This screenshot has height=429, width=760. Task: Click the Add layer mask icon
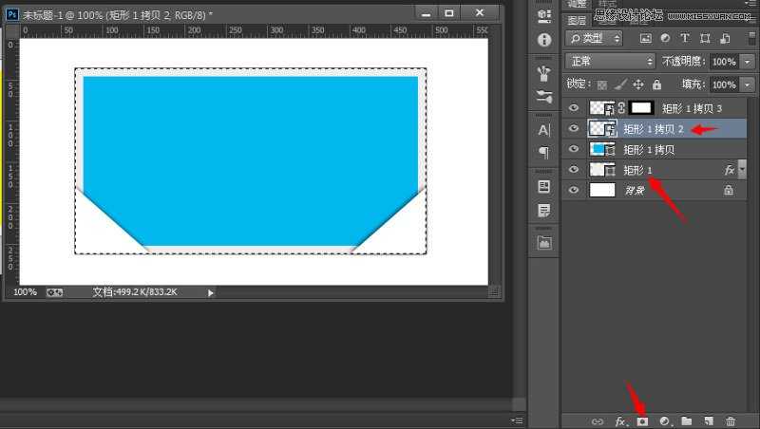(x=643, y=420)
